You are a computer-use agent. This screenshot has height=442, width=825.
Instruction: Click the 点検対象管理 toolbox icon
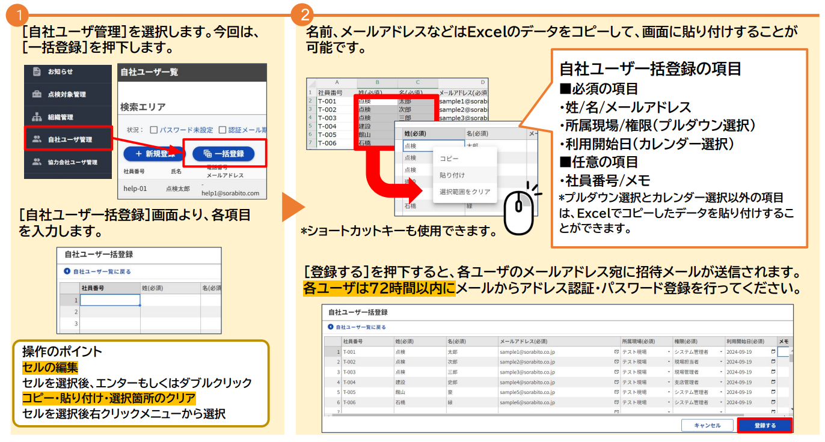[x=37, y=94]
